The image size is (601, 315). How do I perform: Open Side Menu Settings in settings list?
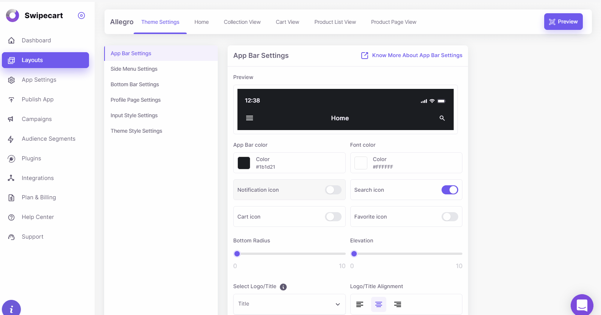tap(134, 69)
